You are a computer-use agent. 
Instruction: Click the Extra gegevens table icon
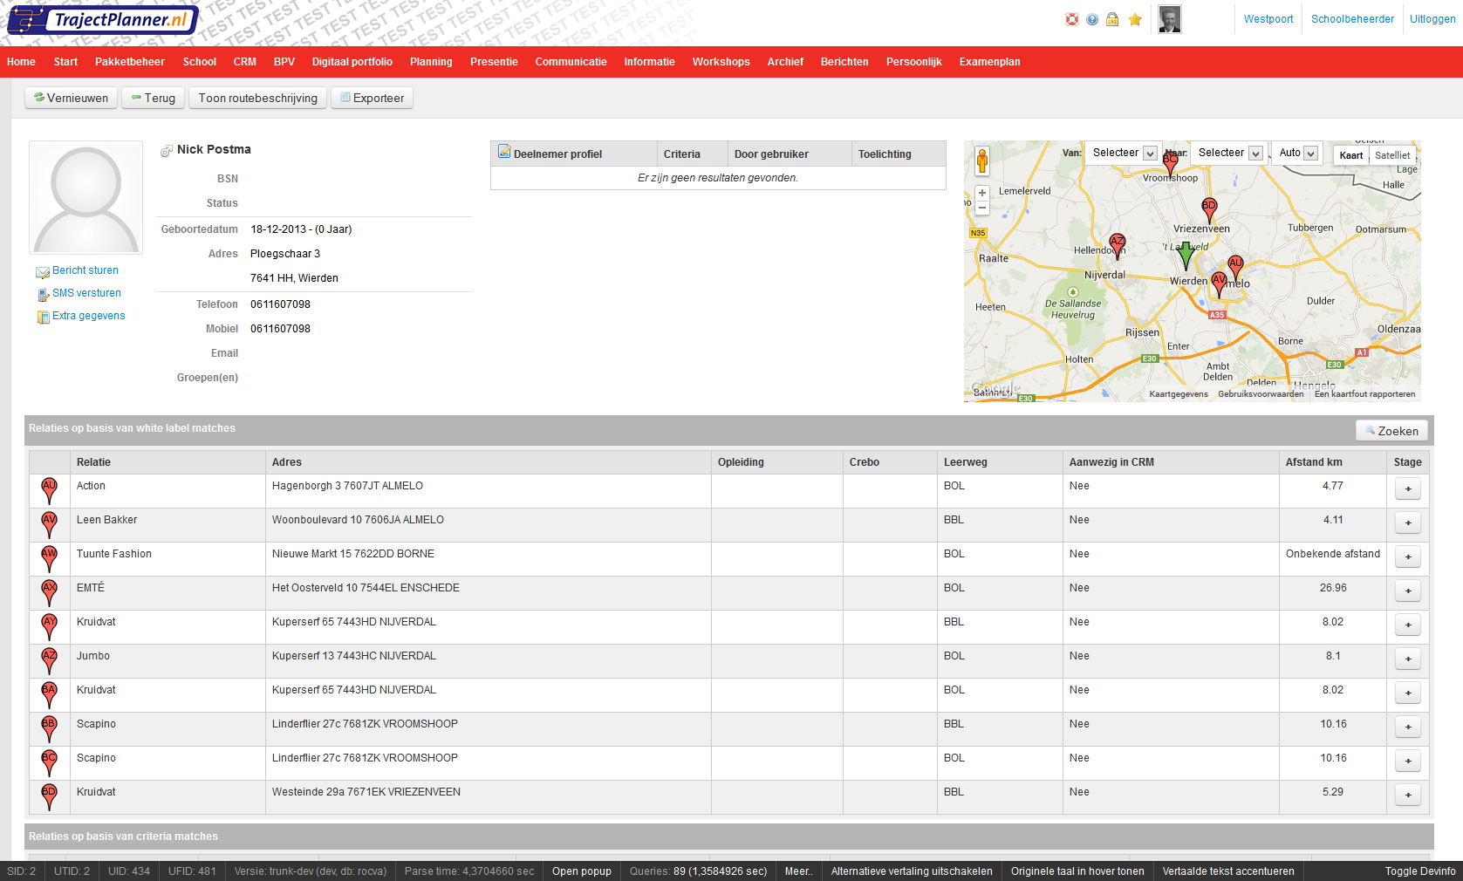pos(43,318)
